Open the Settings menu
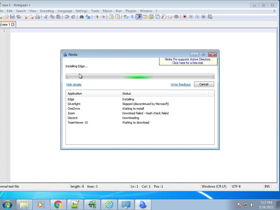This screenshot has height=210, width=280. [81, 11]
